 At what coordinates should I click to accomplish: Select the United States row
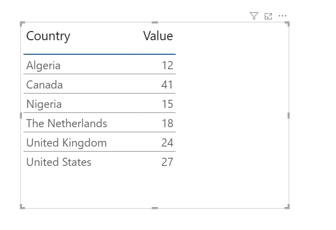[59, 162]
